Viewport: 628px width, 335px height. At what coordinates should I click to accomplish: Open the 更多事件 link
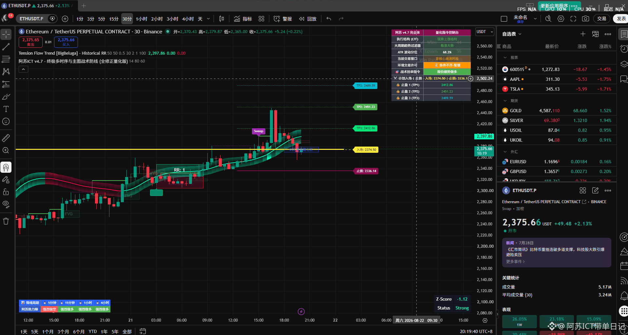[515, 262]
